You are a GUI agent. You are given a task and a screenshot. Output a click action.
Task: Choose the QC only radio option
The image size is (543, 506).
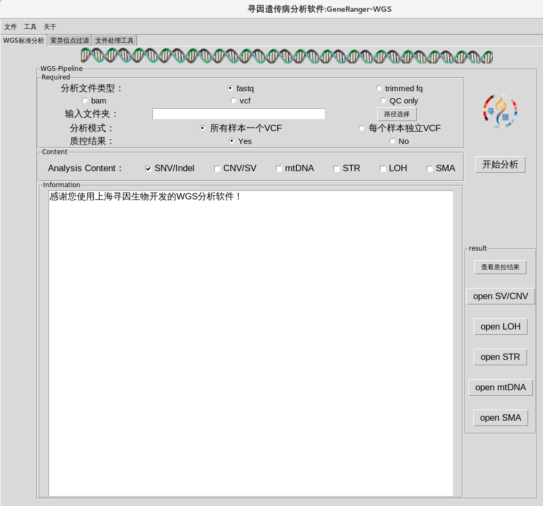tap(383, 101)
